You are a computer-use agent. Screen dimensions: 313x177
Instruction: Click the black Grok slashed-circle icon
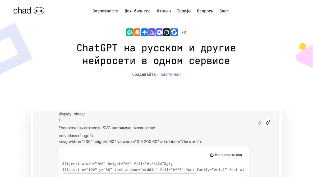pyautogui.click(x=167, y=32)
